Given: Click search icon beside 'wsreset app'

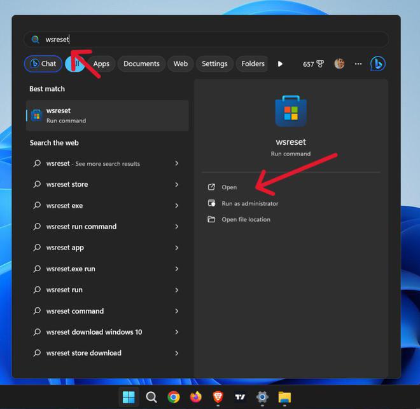Looking at the screenshot, I should tap(37, 248).
